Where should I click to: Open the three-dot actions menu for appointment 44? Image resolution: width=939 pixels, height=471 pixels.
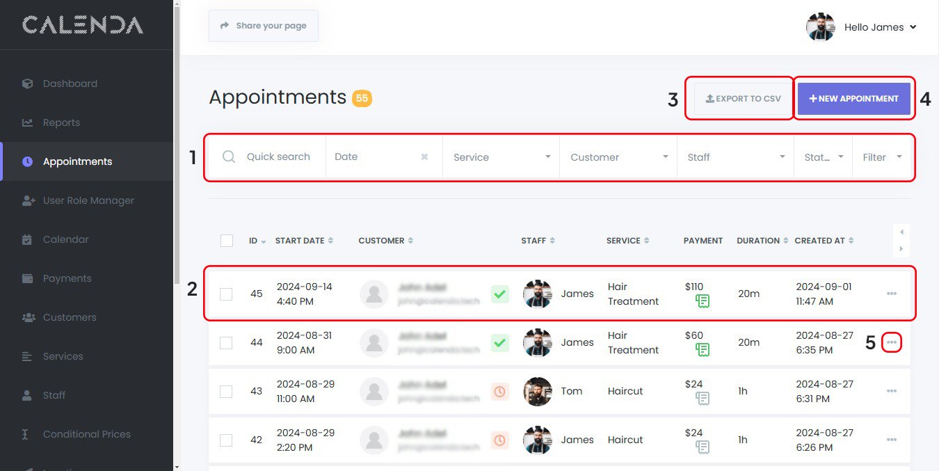(x=891, y=342)
